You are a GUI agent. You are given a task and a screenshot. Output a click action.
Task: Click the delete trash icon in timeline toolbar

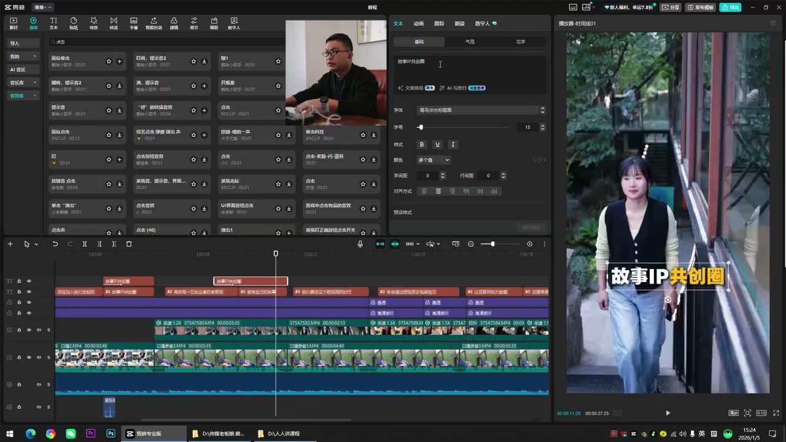(129, 244)
